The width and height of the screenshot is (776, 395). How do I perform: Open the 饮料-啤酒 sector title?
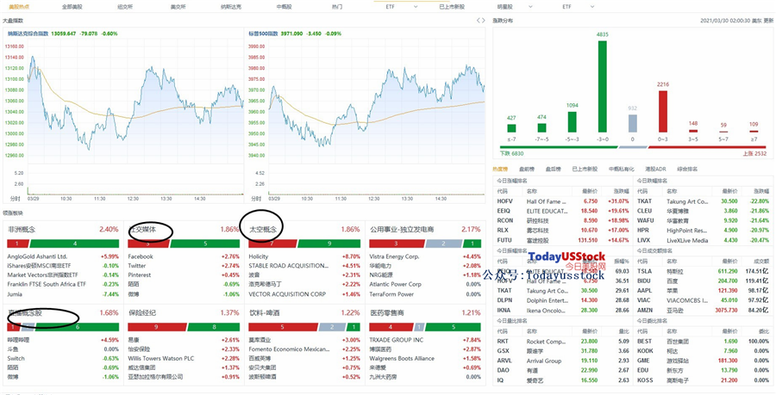pyautogui.click(x=265, y=312)
